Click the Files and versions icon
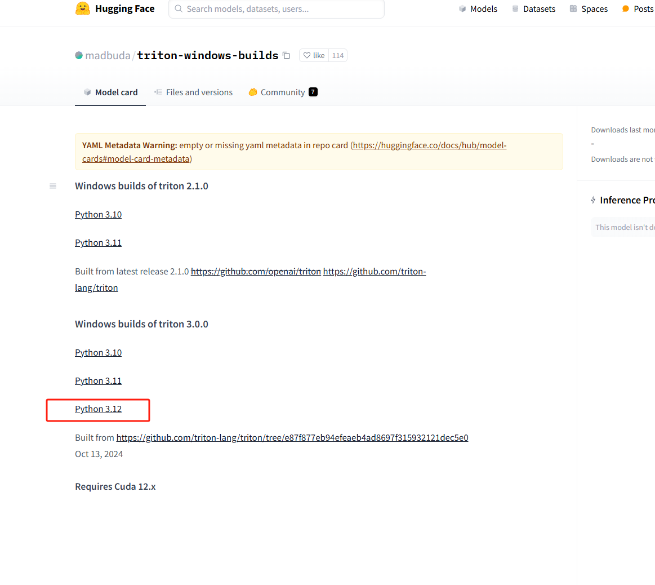The width and height of the screenshot is (655, 585). tap(158, 92)
